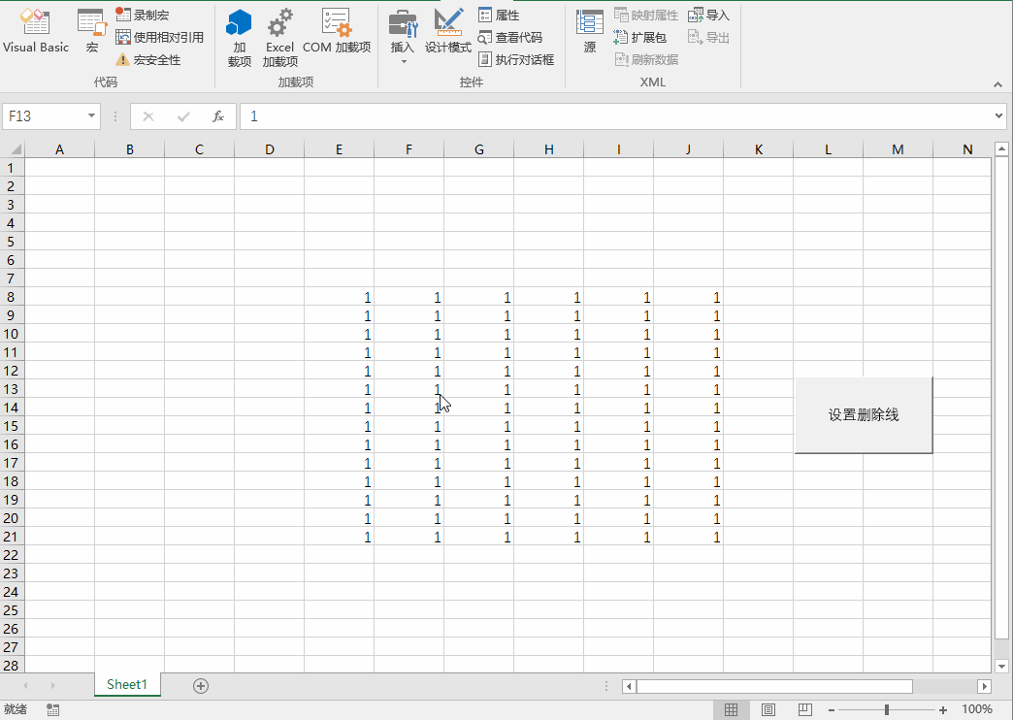This screenshot has height=720, width=1013.
Task: Click the formula bar input field
Action: (x=616, y=116)
